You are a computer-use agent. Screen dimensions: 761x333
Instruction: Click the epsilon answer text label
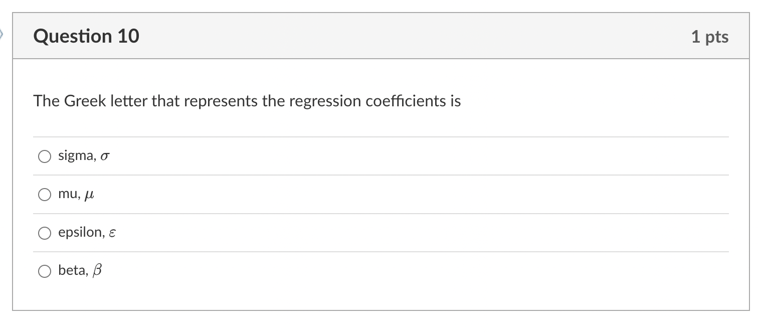click(81, 232)
